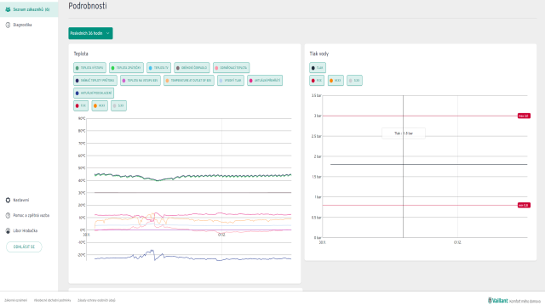Toggle the TLAK series chip in Tlak vody
The image size is (545, 306).
click(x=318, y=68)
